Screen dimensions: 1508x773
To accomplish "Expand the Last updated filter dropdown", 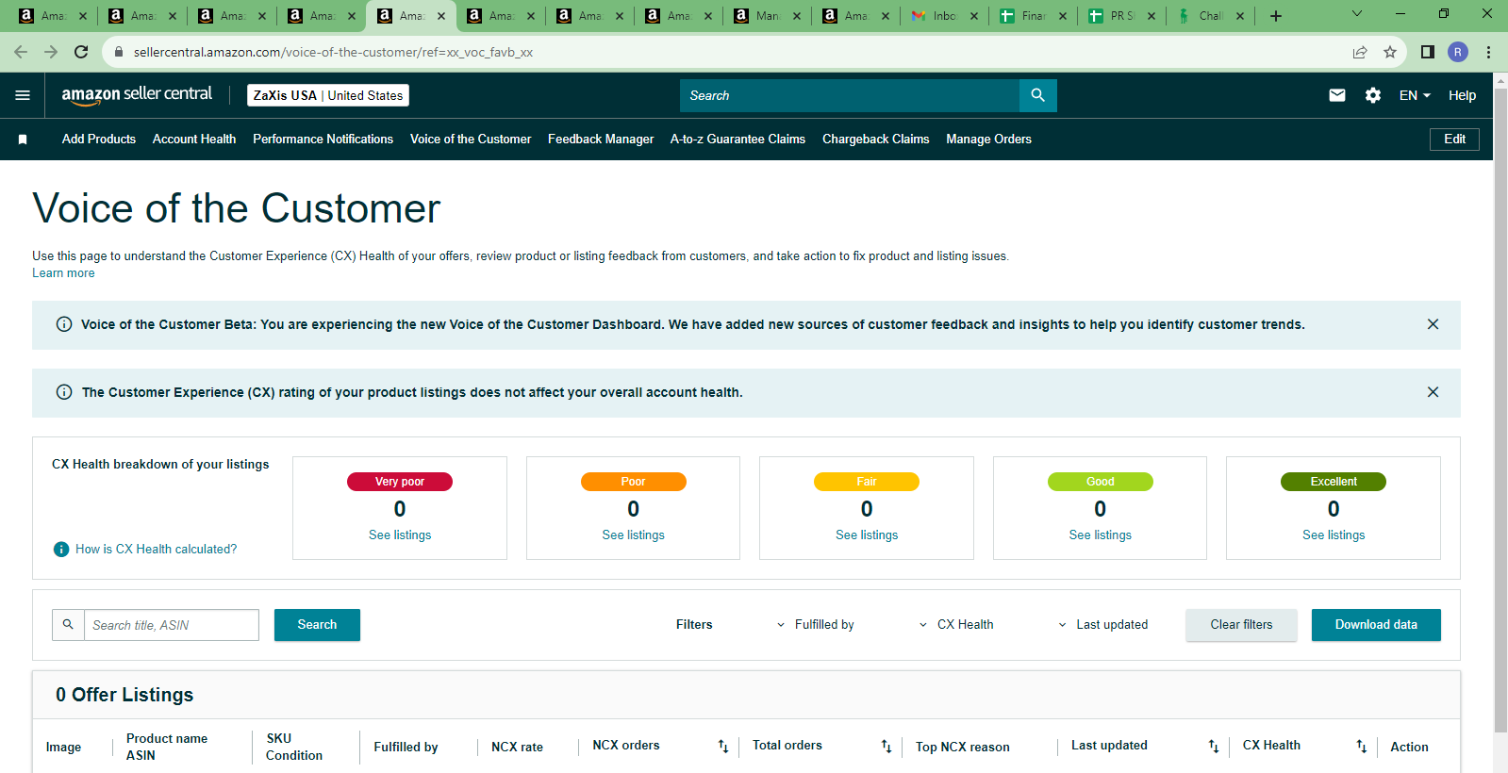I will (1102, 625).
